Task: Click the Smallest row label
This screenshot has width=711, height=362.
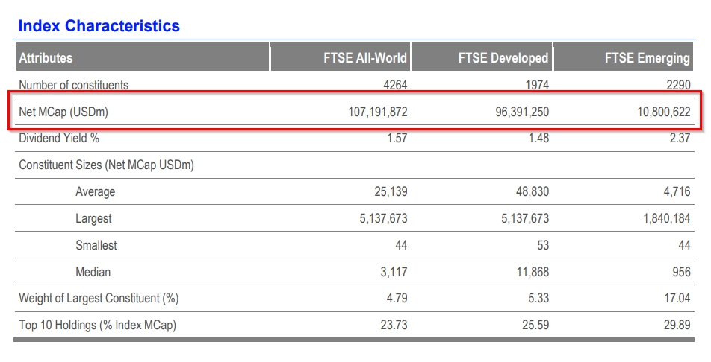Action: tap(96, 245)
